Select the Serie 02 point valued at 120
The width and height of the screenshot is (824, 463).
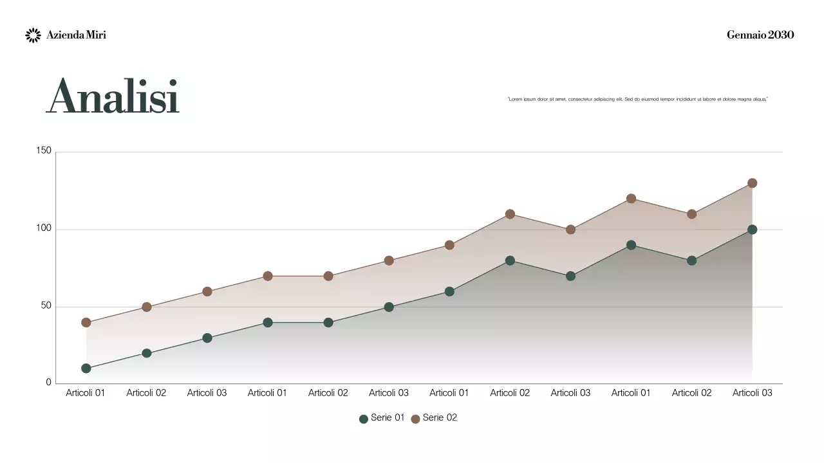click(631, 199)
